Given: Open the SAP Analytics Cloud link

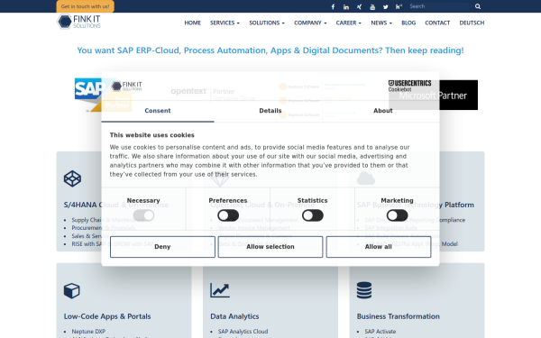Looking at the screenshot, I should tap(243, 332).
